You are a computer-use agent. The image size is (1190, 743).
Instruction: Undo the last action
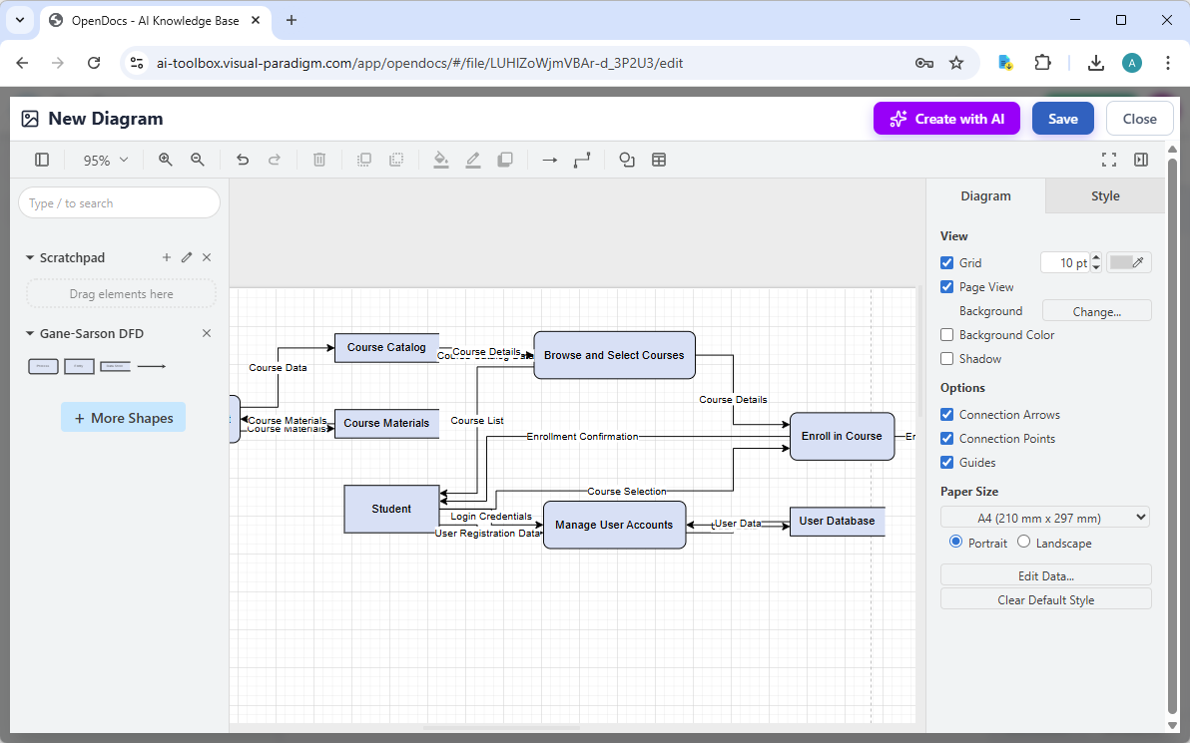pyautogui.click(x=243, y=160)
